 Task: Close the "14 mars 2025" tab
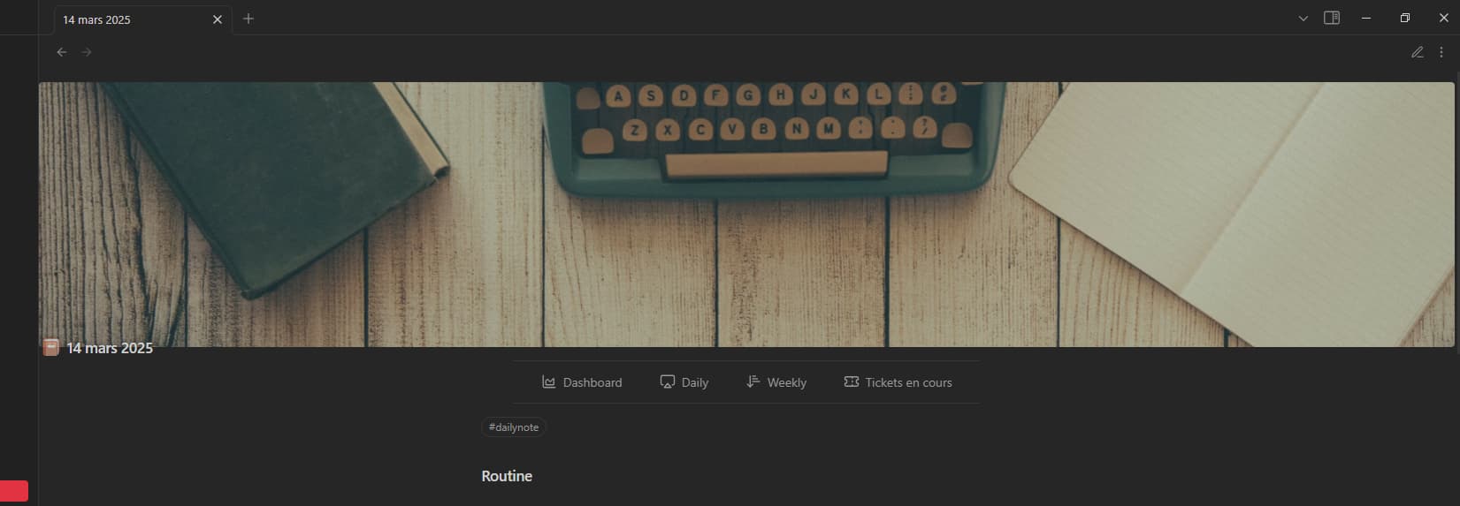pyautogui.click(x=218, y=19)
